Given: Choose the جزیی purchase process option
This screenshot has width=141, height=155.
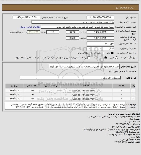Looking at the screenshot, I should point(117,58).
